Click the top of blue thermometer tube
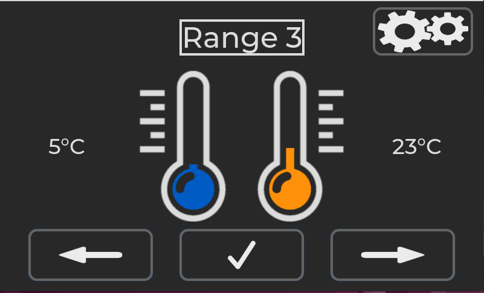The width and height of the screenshot is (484, 293). coord(193,80)
